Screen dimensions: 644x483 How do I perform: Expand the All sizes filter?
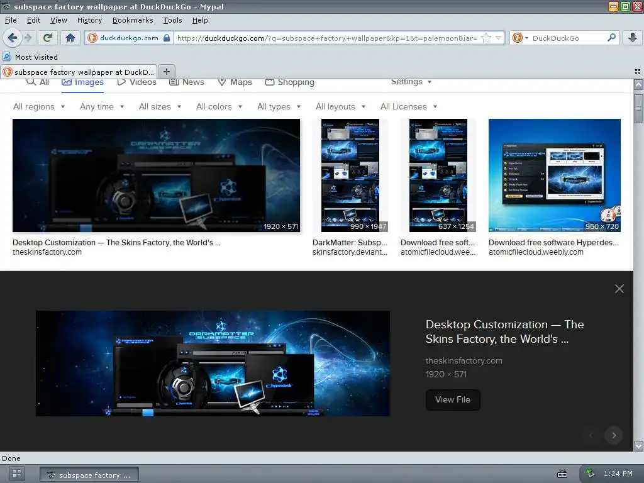click(x=160, y=106)
